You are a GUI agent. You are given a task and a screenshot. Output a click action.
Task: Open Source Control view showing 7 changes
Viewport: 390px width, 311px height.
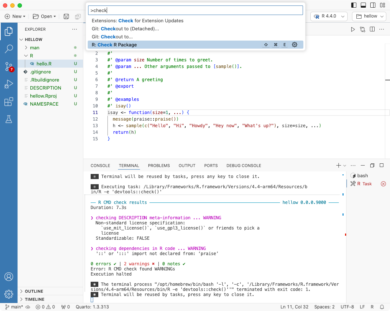[9, 66]
